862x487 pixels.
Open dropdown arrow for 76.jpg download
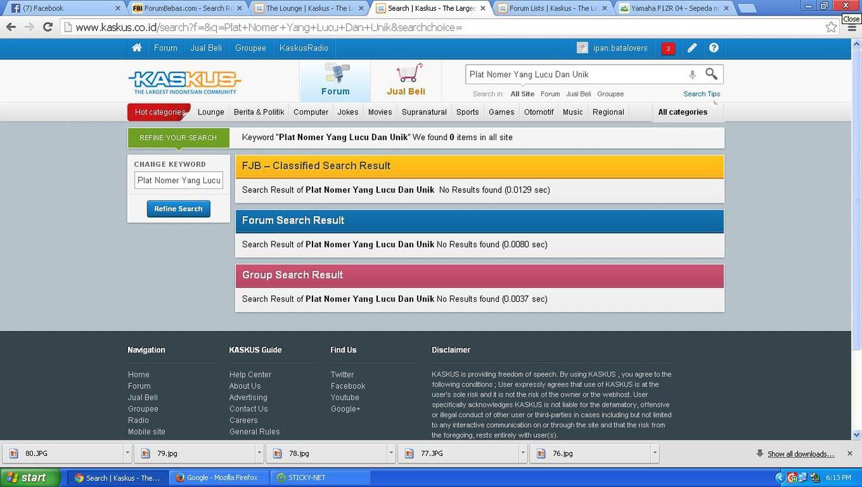coord(655,453)
